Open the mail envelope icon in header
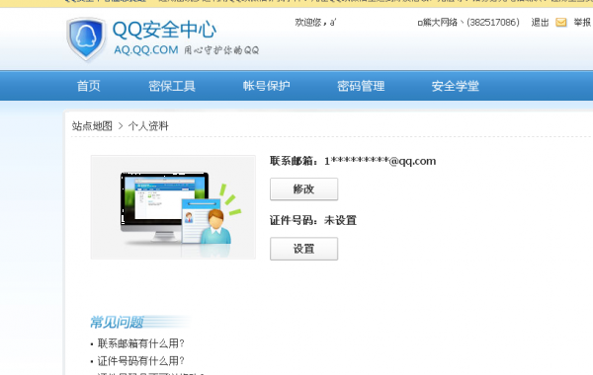Screen dimensions: 593x375 click(560, 23)
